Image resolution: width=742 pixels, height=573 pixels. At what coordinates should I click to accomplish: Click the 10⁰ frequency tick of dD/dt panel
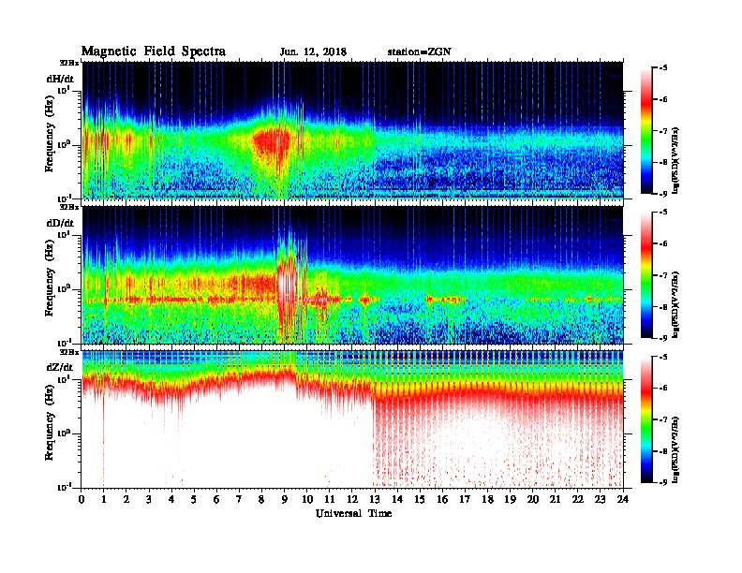(x=65, y=288)
